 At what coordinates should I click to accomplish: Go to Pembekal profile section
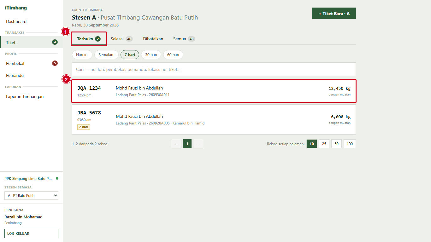31,63
